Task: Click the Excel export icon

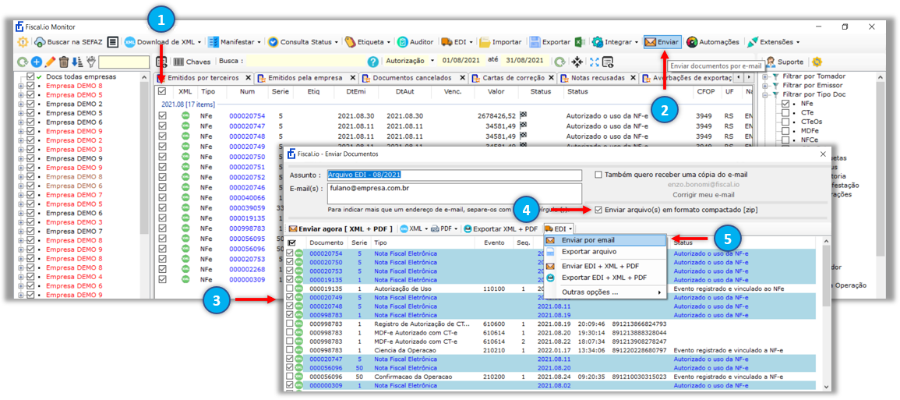Action: (580, 42)
